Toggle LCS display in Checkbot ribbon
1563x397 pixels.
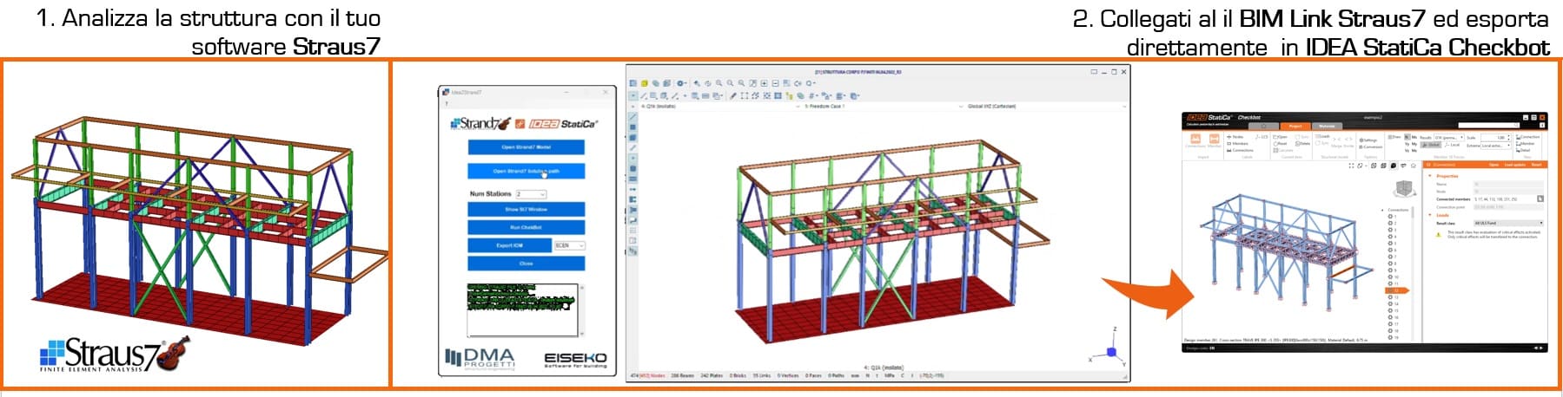tap(1262, 137)
